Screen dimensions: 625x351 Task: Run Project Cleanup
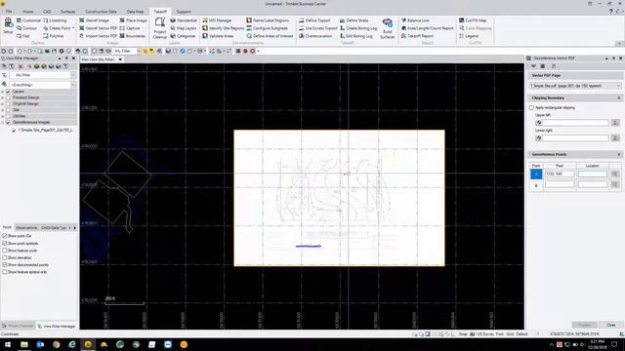point(160,28)
